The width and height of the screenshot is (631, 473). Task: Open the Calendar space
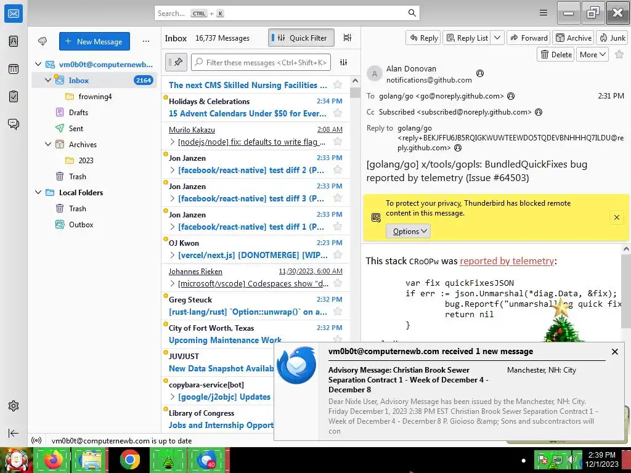click(x=14, y=69)
